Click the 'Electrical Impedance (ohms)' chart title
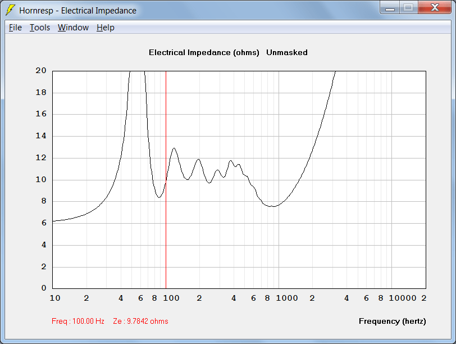This screenshot has height=344, width=456. click(x=204, y=53)
